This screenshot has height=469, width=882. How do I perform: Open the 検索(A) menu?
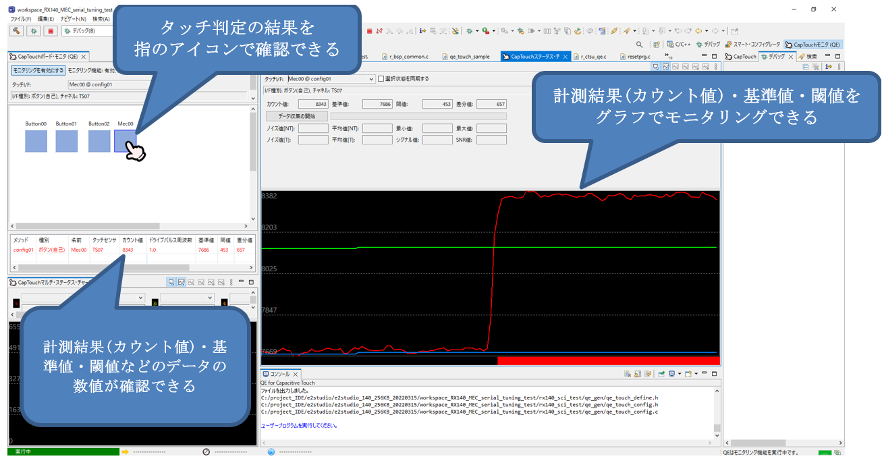(x=101, y=19)
